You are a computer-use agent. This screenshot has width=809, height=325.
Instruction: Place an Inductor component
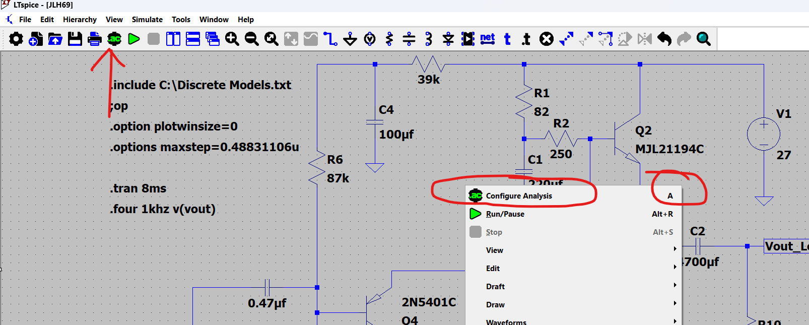(x=429, y=39)
